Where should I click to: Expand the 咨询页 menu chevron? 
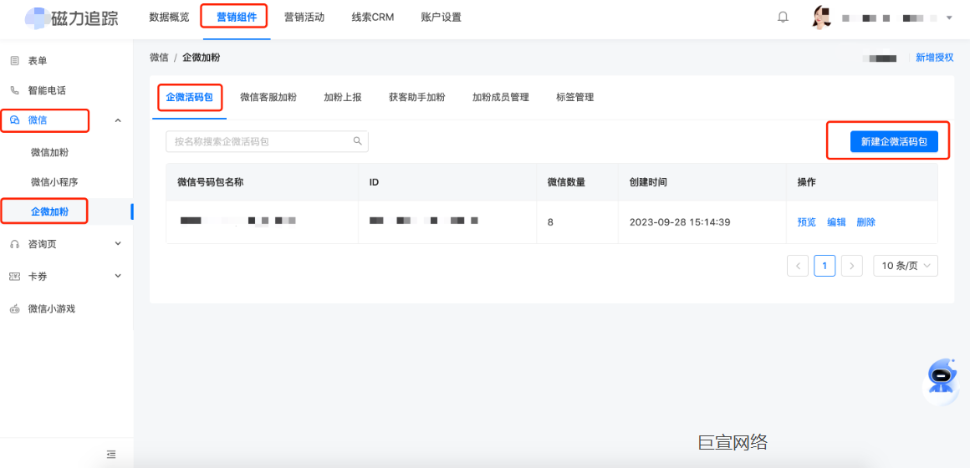coord(118,243)
